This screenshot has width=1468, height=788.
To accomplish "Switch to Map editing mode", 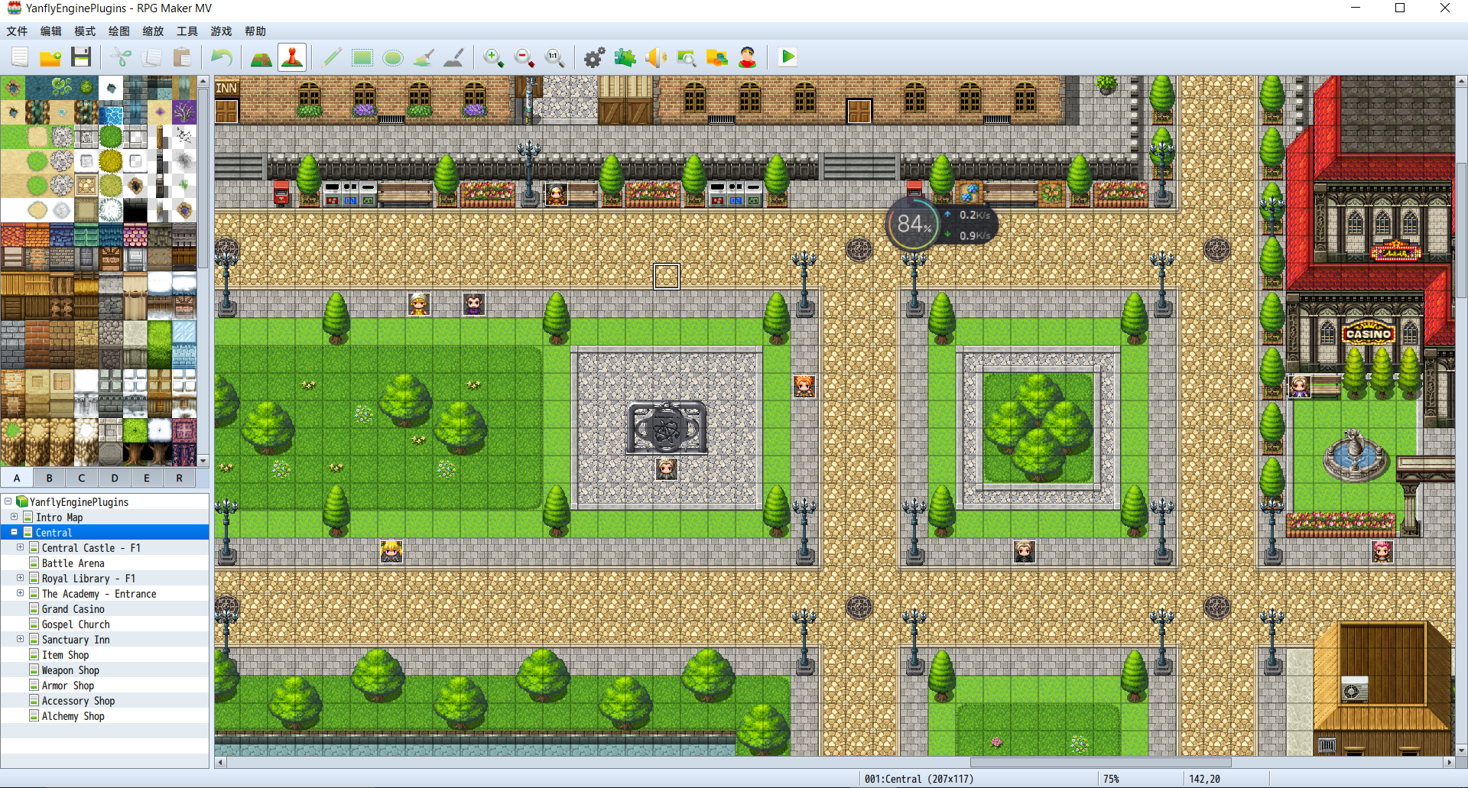I will 261,57.
